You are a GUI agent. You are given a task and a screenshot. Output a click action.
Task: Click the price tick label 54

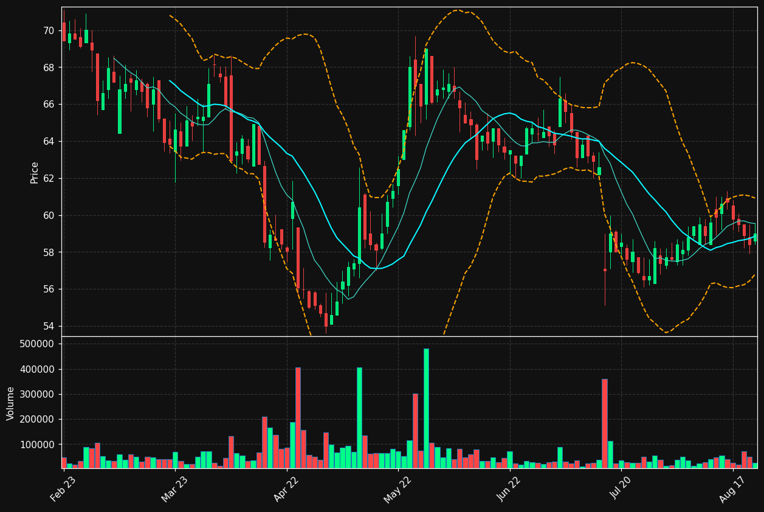[x=49, y=327]
